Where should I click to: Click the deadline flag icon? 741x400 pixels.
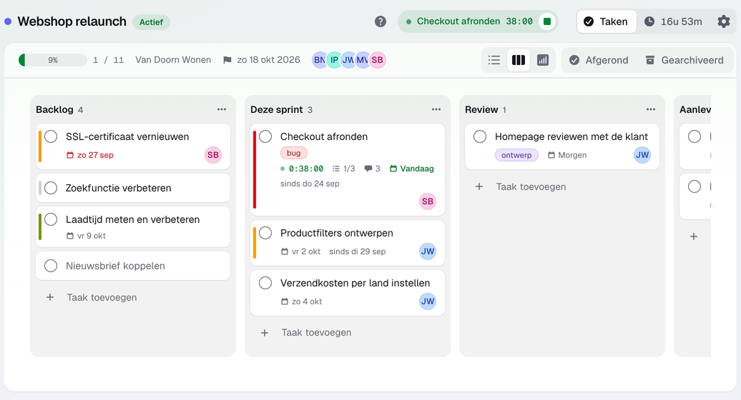pyautogui.click(x=227, y=60)
